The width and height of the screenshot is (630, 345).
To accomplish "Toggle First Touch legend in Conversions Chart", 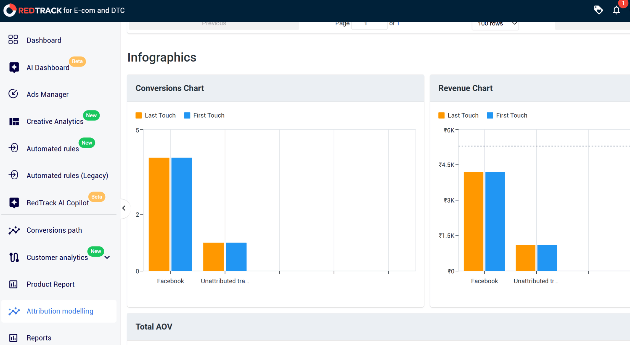I will [x=204, y=115].
